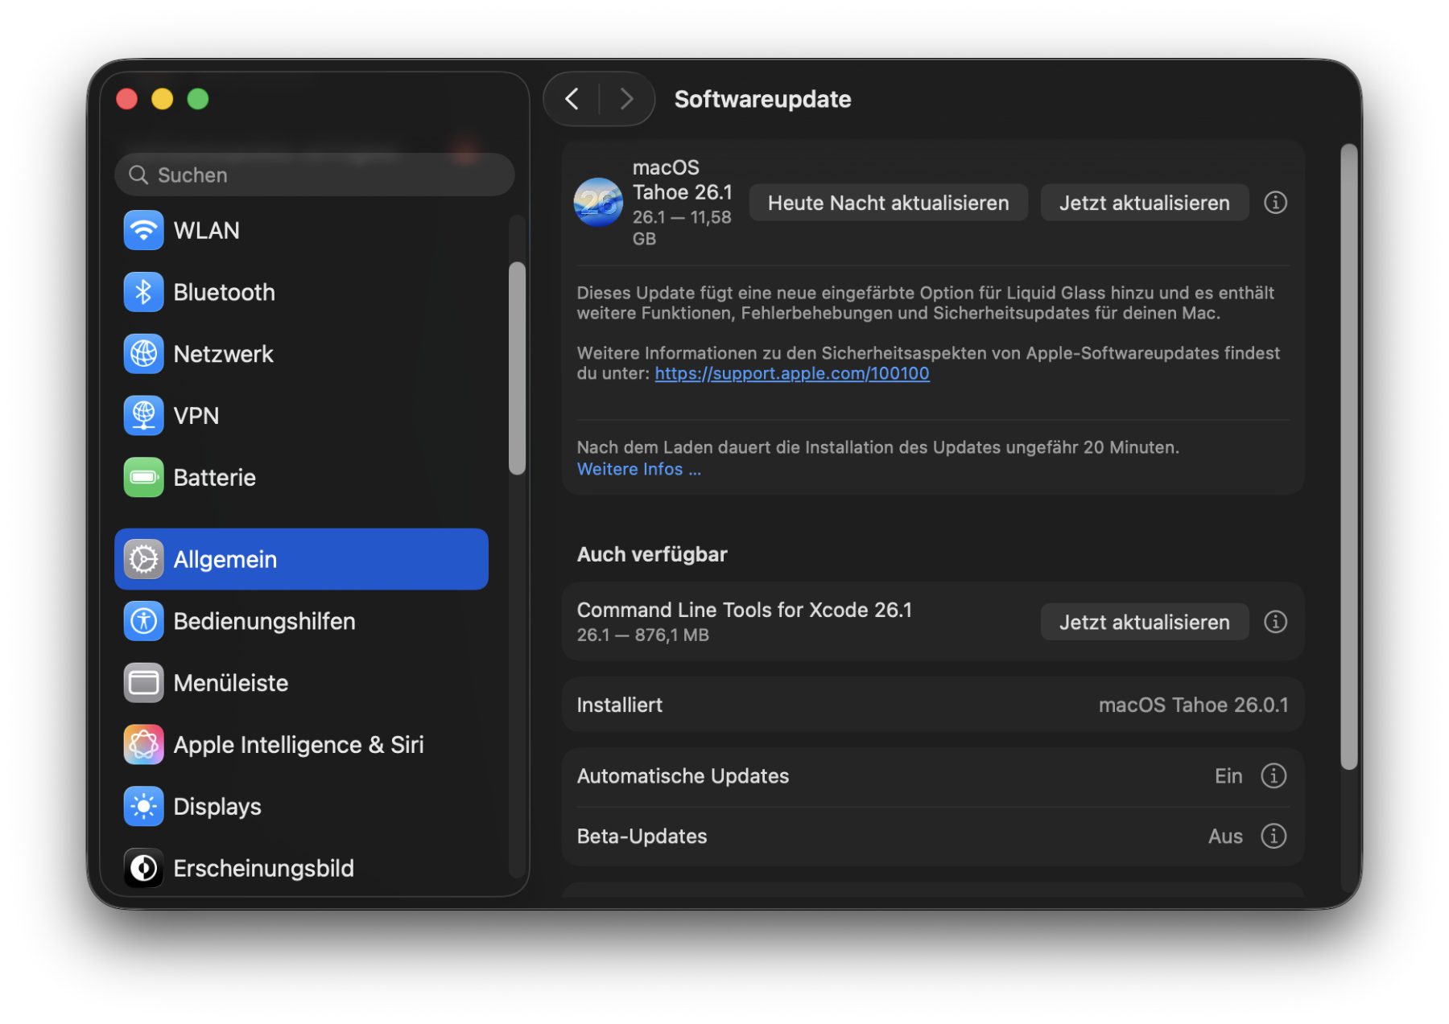The height and width of the screenshot is (1024, 1449).
Task: Select the Bluetooth sidebar icon
Action: pyautogui.click(x=144, y=292)
